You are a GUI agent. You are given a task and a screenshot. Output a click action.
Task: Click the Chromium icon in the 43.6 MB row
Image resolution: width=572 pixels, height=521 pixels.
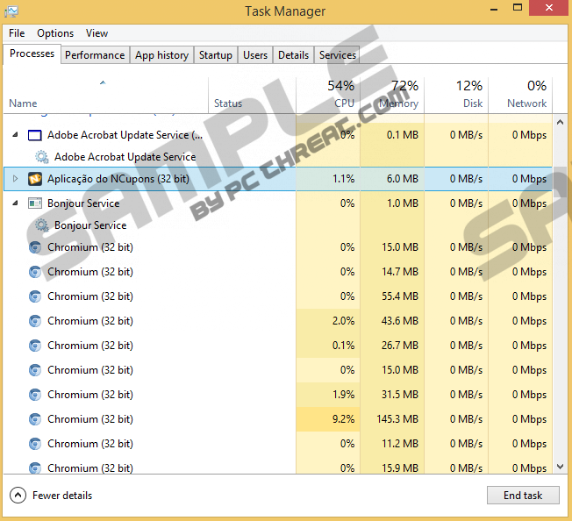[x=35, y=321]
